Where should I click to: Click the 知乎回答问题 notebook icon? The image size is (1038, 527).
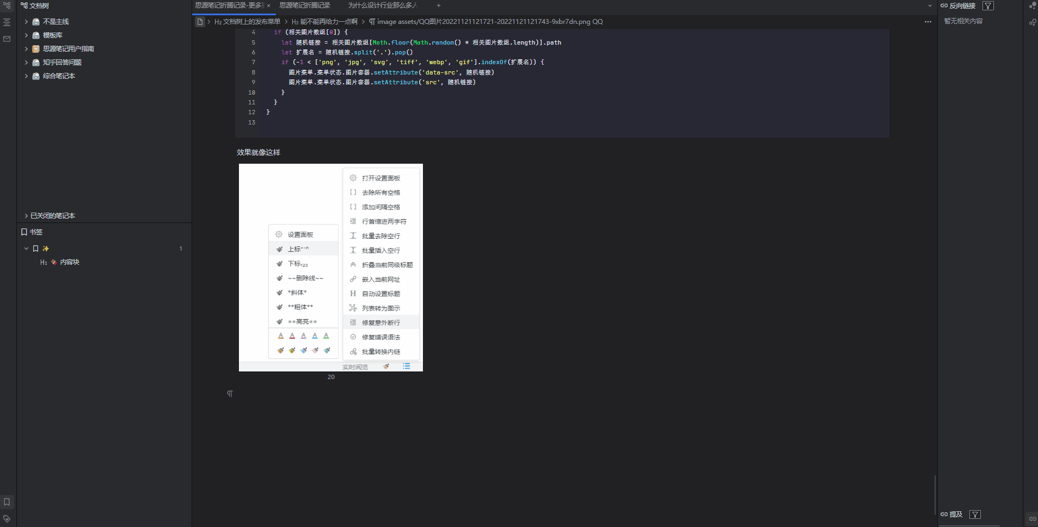point(36,63)
